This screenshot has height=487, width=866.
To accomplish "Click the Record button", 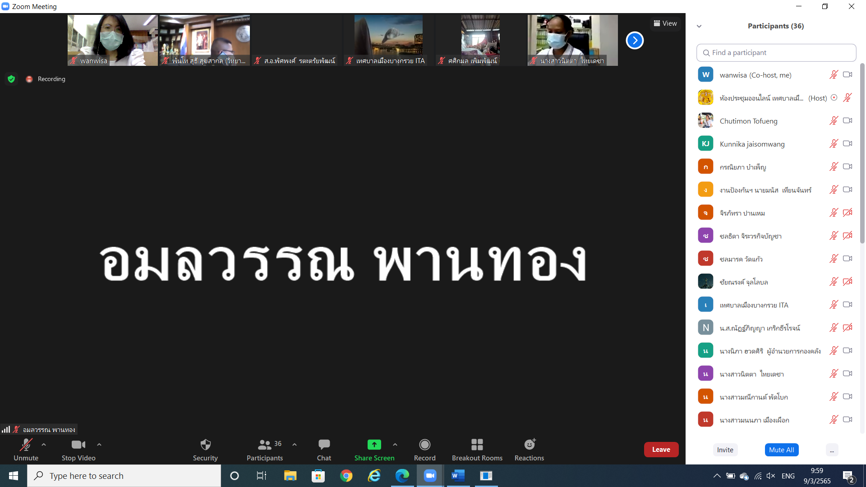I will pos(424,450).
